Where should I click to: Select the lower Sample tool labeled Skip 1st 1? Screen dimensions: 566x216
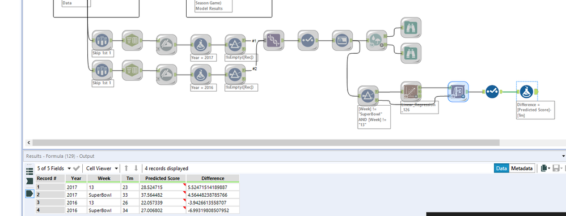102,70
